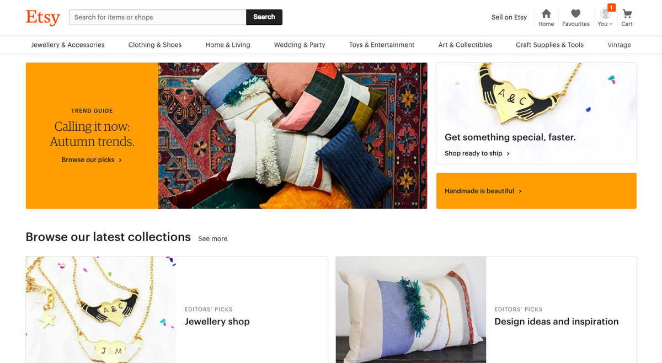Click the chevron after Handmade is beautiful
This screenshot has width=662, height=363.
click(x=520, y=191)
